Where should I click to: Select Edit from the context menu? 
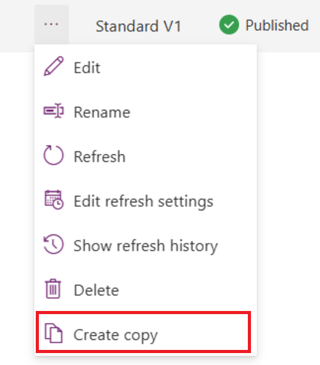coord(146,67)
